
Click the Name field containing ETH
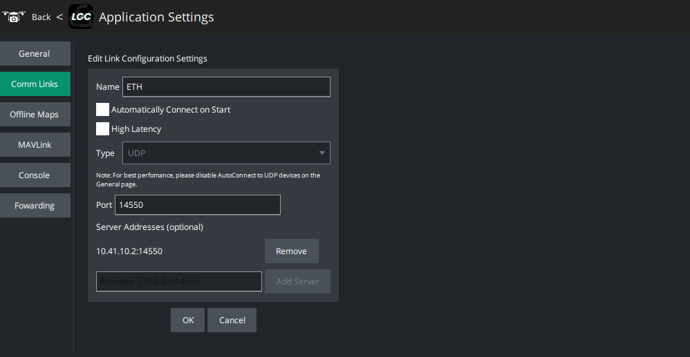point(226,86)
